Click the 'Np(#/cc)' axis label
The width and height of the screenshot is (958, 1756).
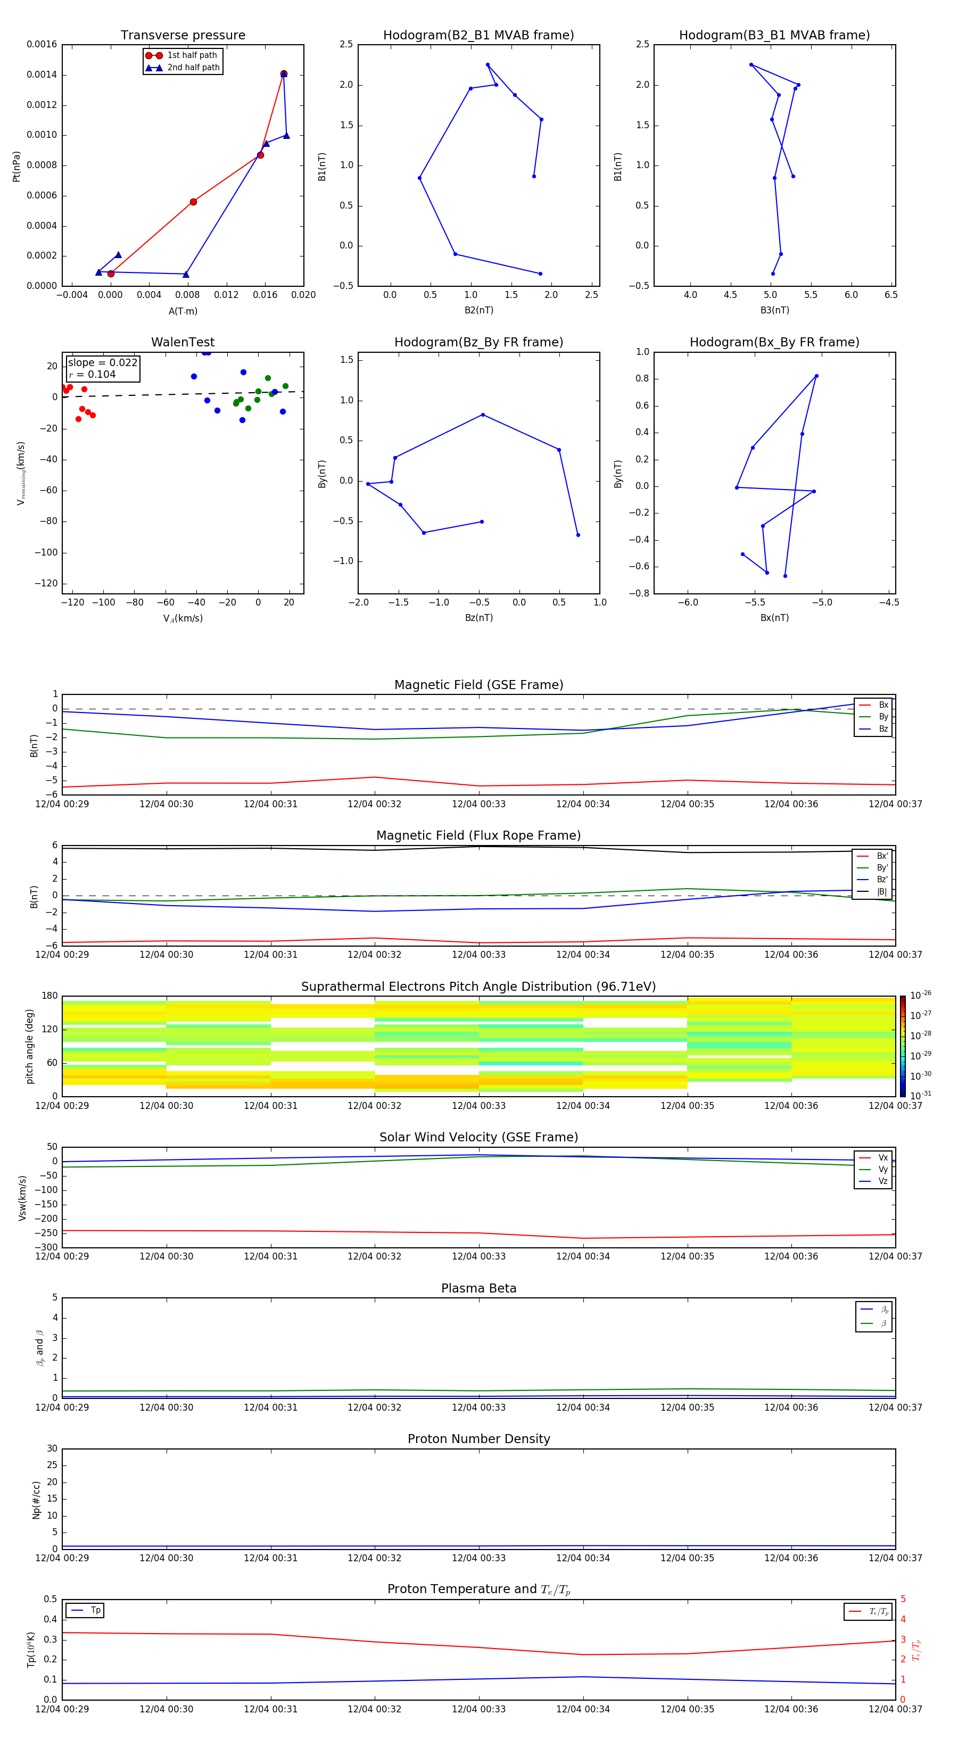point(36,1500)
